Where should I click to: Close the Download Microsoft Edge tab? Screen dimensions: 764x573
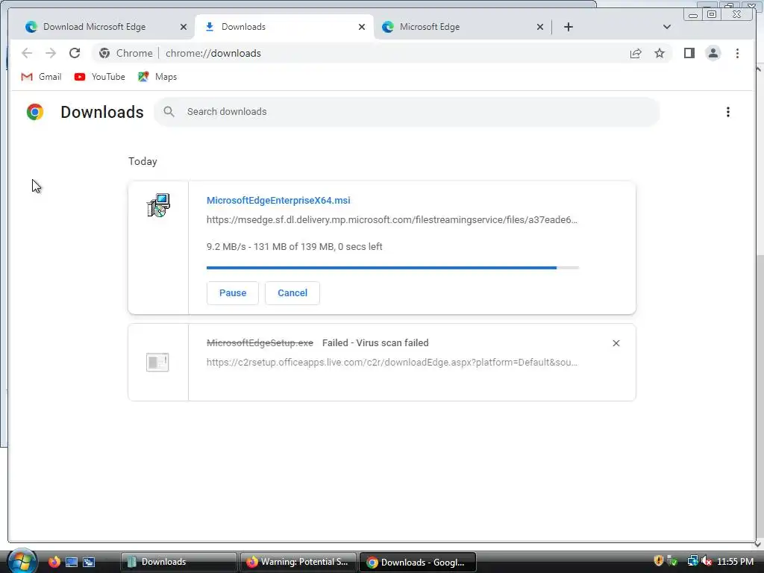pos(184,27)
